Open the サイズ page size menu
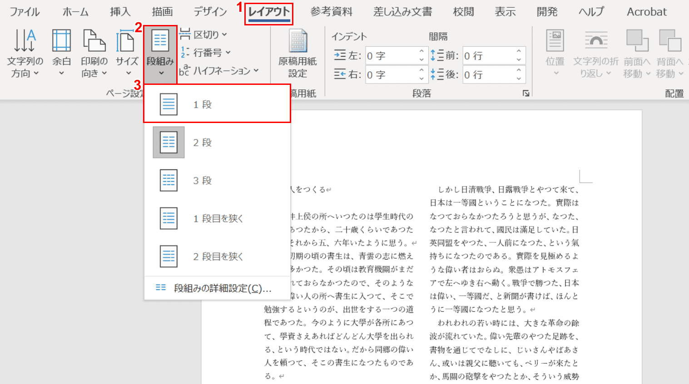 click(x=127, y=54)
